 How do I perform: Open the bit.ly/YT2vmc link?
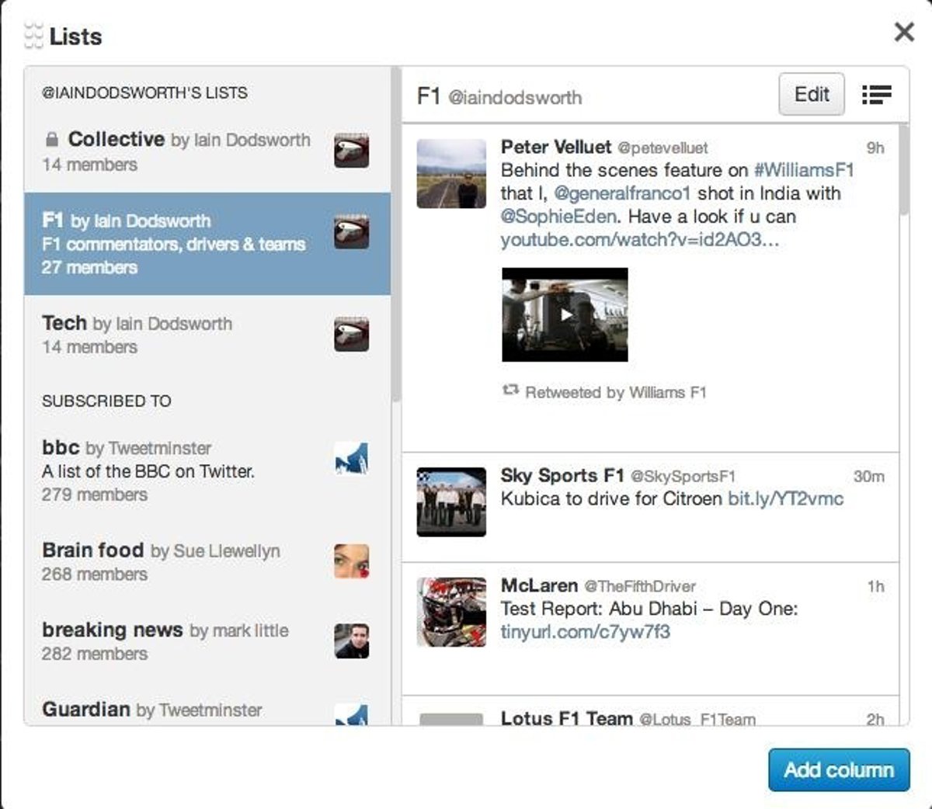click(785, 498)
